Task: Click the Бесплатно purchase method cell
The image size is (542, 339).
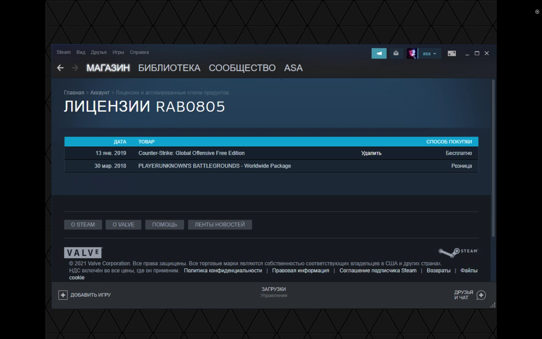Action: (459, 153)
